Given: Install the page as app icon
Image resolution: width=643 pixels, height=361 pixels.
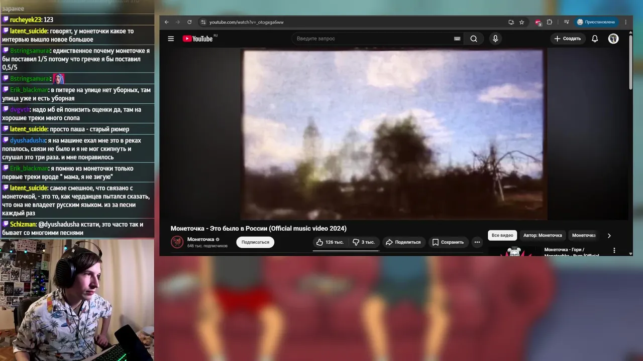Looking at the screenshot, I should coord(511,22).
